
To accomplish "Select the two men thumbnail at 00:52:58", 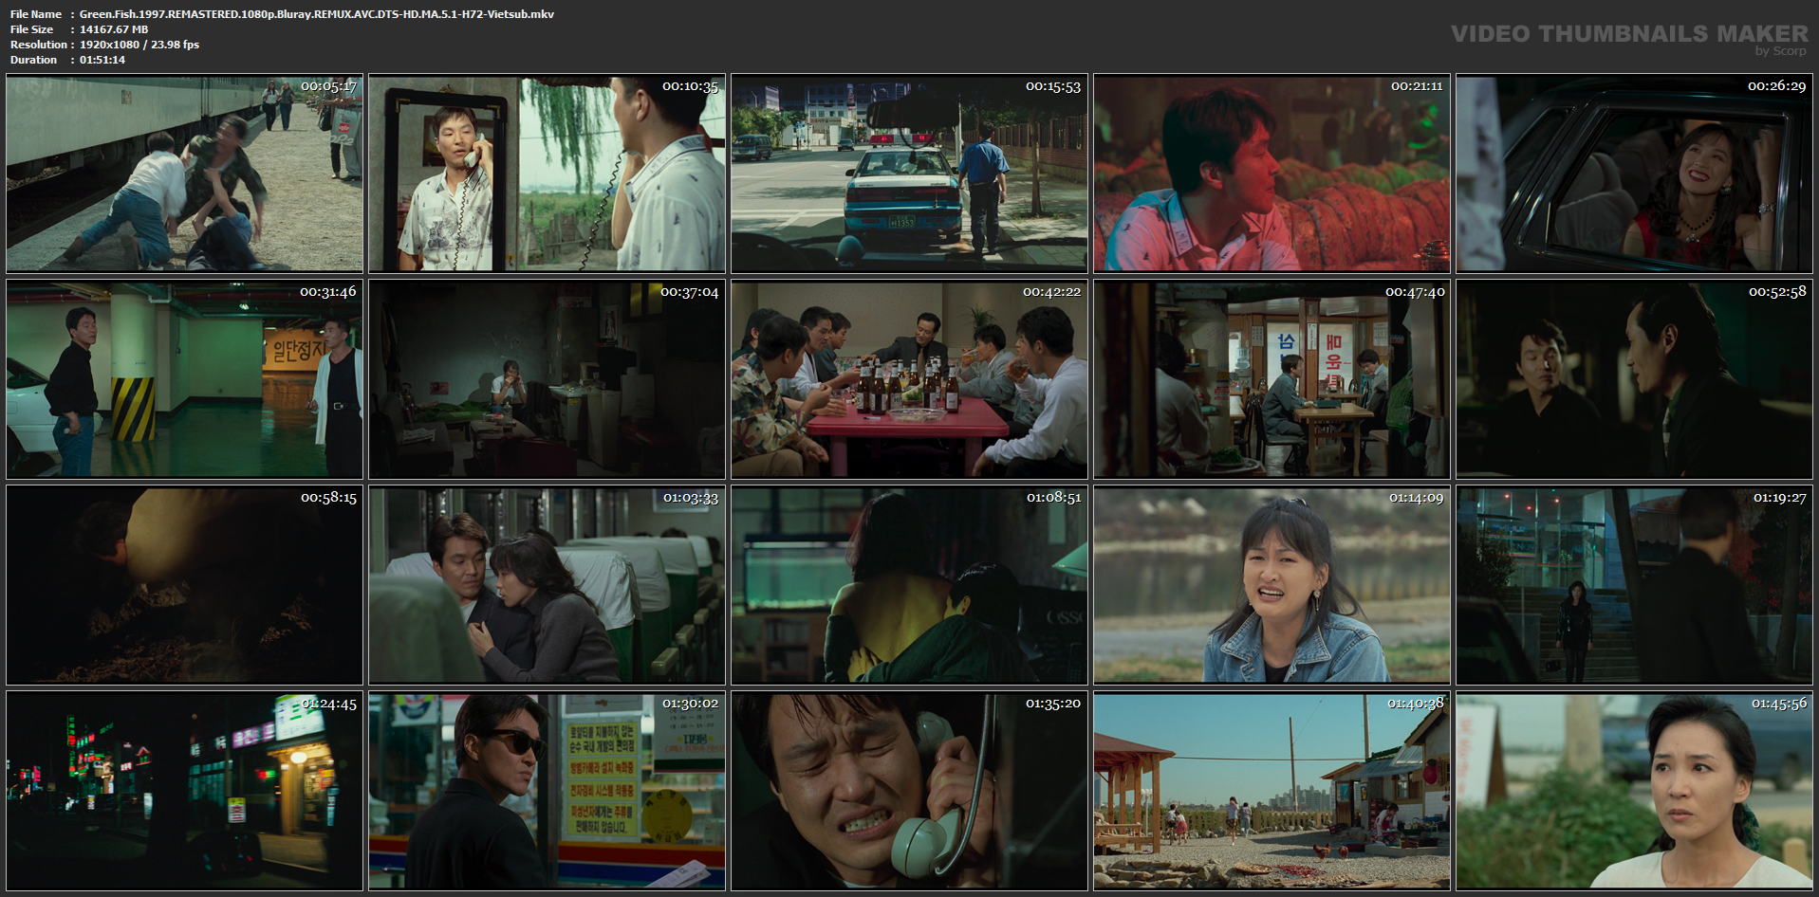I will (x=1634, y=379).
